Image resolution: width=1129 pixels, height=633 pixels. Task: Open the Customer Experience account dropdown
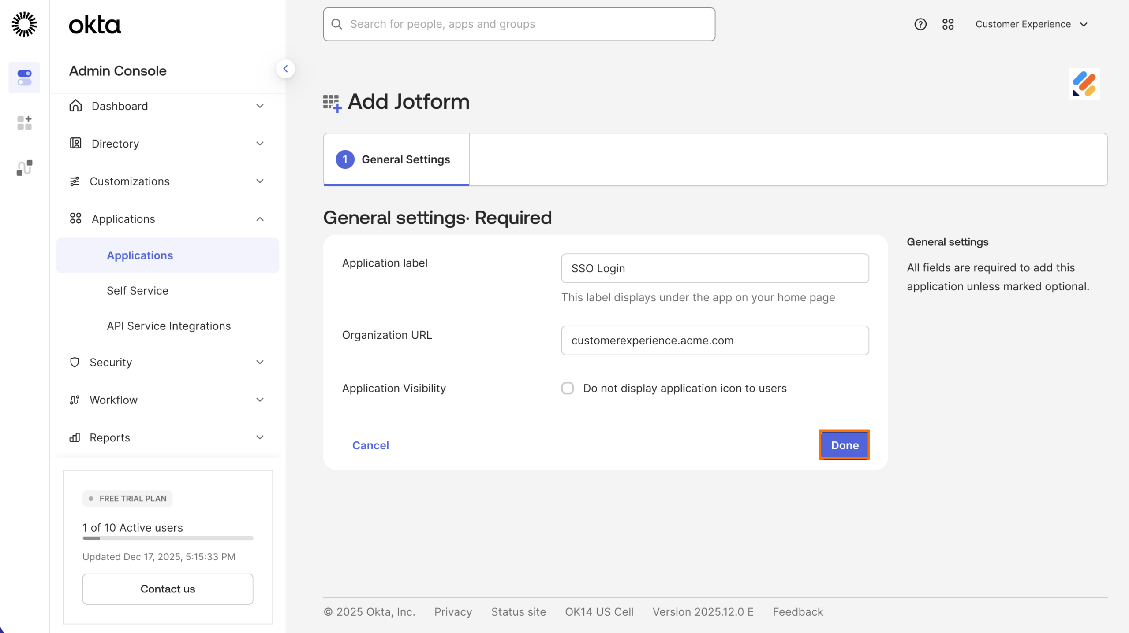pos(1032,24)
